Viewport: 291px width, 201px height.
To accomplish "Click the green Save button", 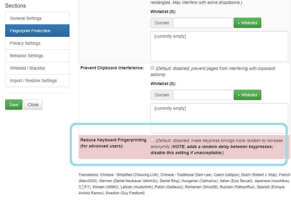I will point(14,105).
